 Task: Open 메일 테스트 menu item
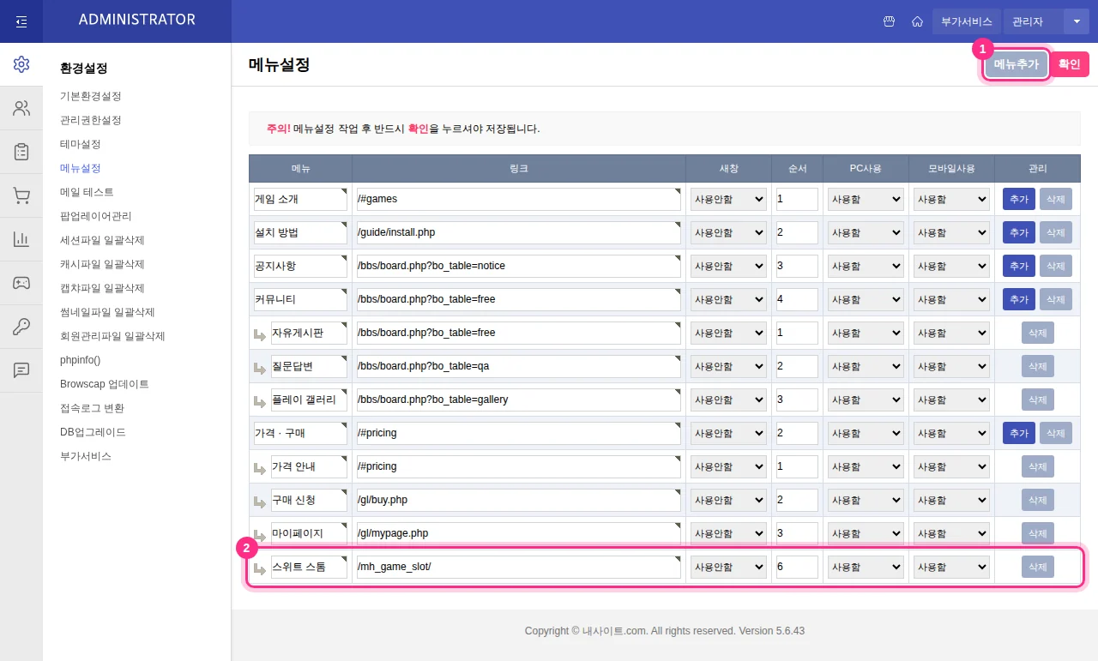tap(87, 192)
